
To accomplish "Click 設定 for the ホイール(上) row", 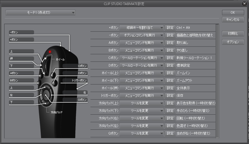I will click(170, 73).
